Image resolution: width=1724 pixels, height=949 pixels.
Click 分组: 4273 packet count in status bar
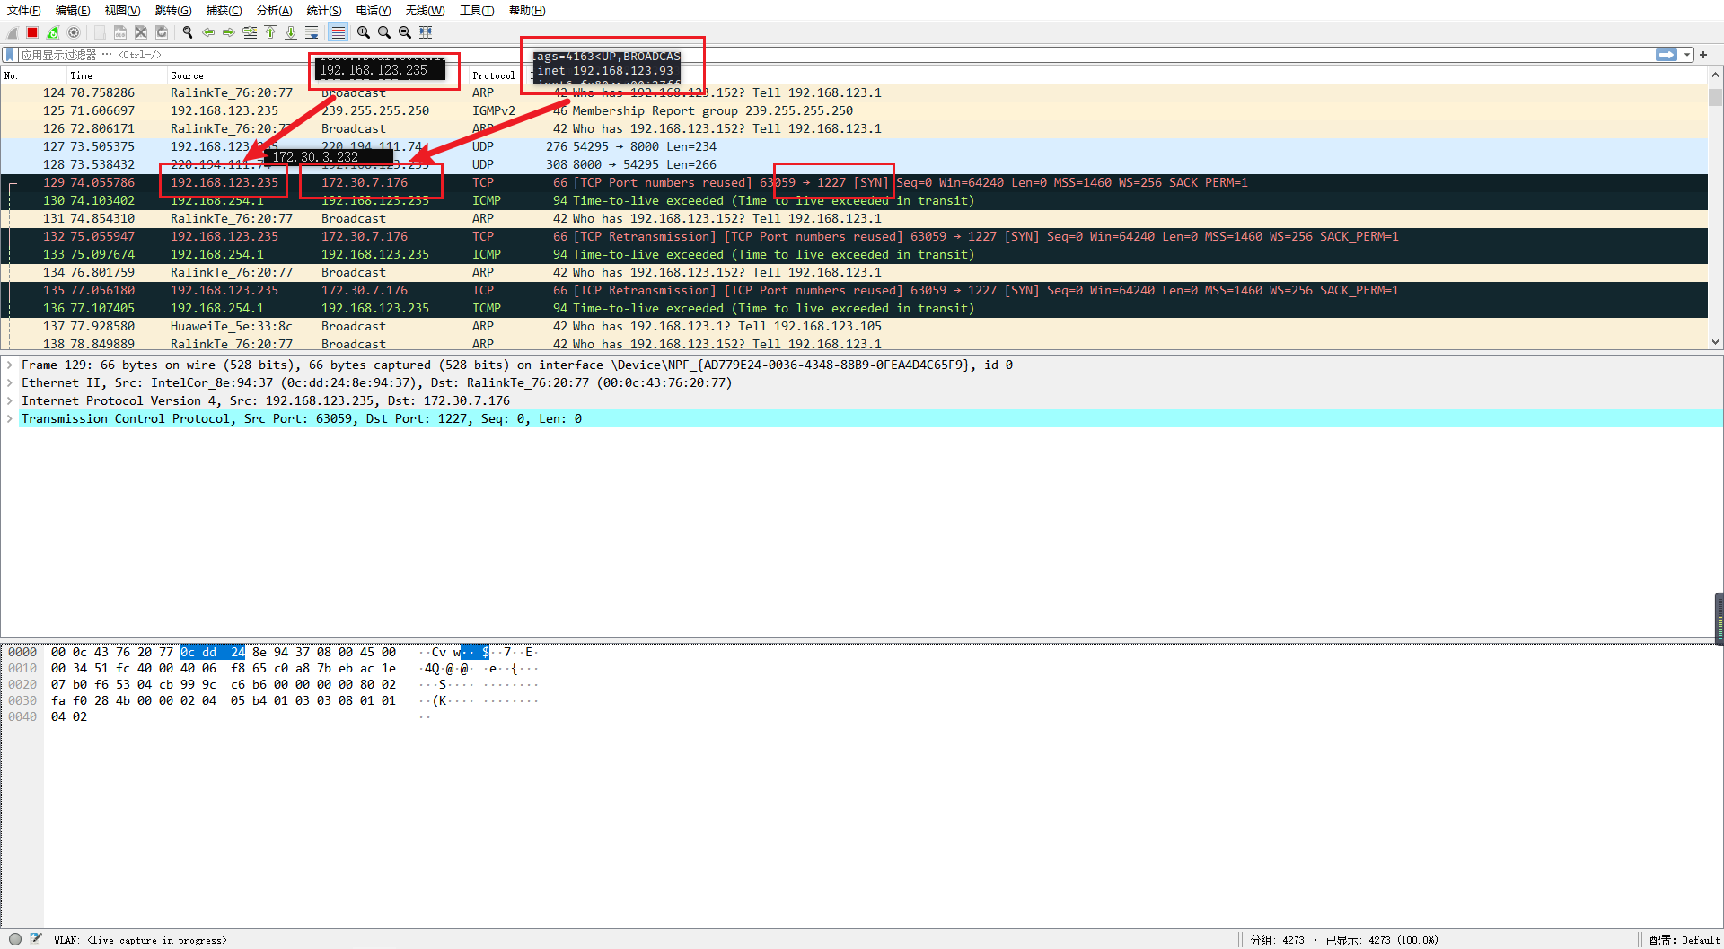pyautogui.click(x=1277, y=940)
